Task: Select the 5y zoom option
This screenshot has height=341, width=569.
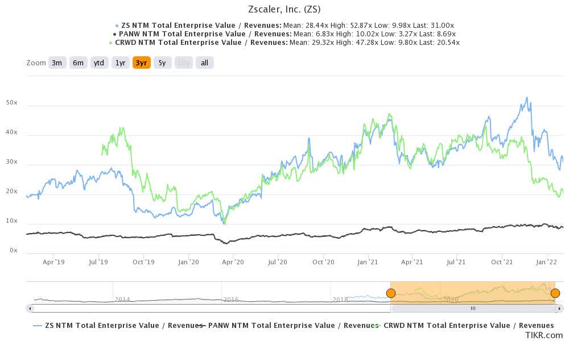Action: click(x=161, y=63)
